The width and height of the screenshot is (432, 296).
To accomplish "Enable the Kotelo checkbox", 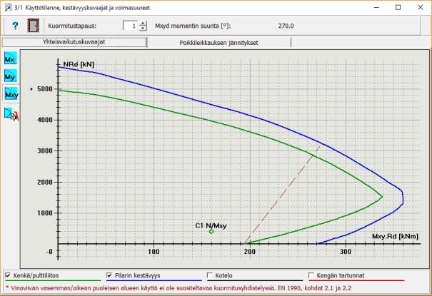I will point(210,275).
